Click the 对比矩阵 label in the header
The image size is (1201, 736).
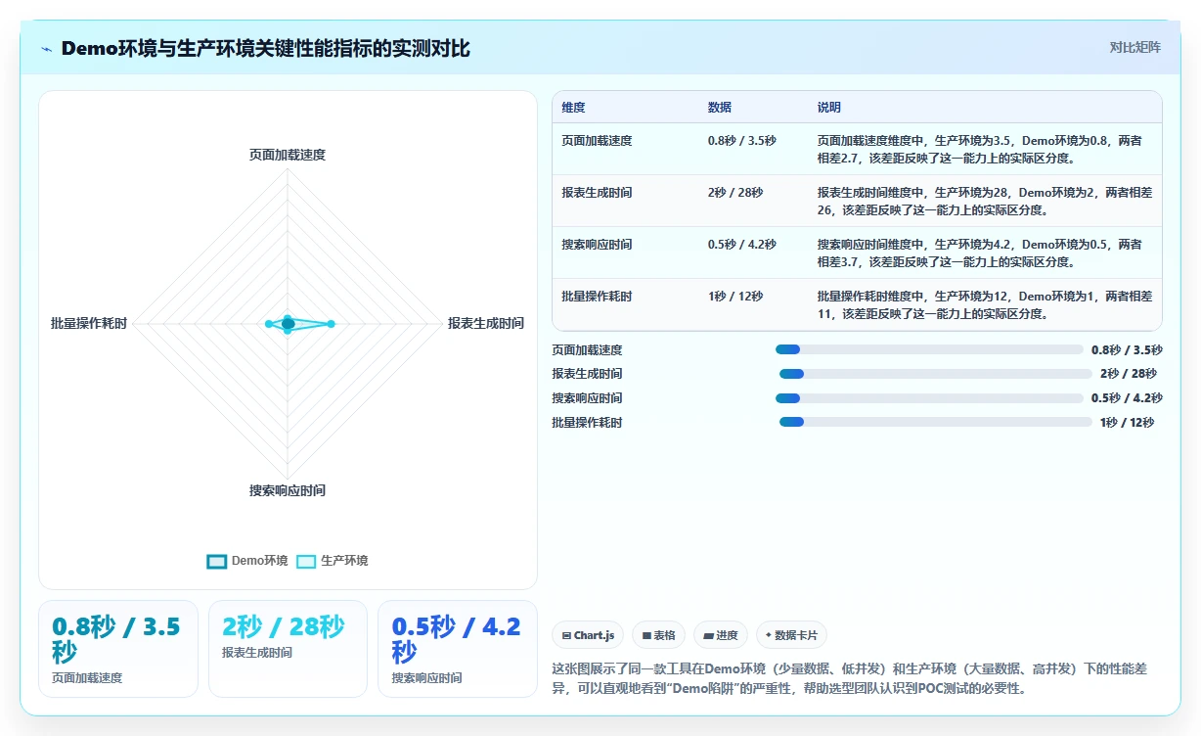pyautogui.click(x=1135, y=47)
